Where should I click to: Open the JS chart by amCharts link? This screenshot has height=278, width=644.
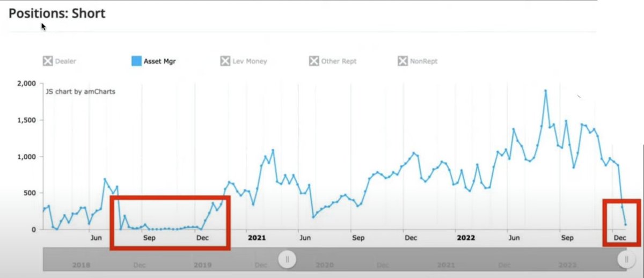click(81, 92)
